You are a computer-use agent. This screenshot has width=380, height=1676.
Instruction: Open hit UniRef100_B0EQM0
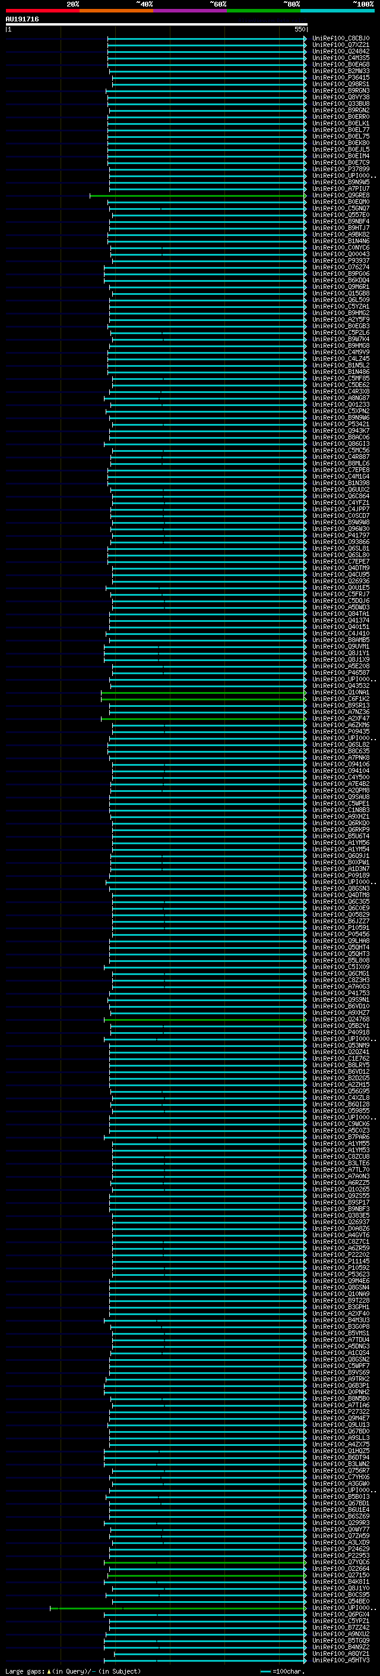click(340, 202)
